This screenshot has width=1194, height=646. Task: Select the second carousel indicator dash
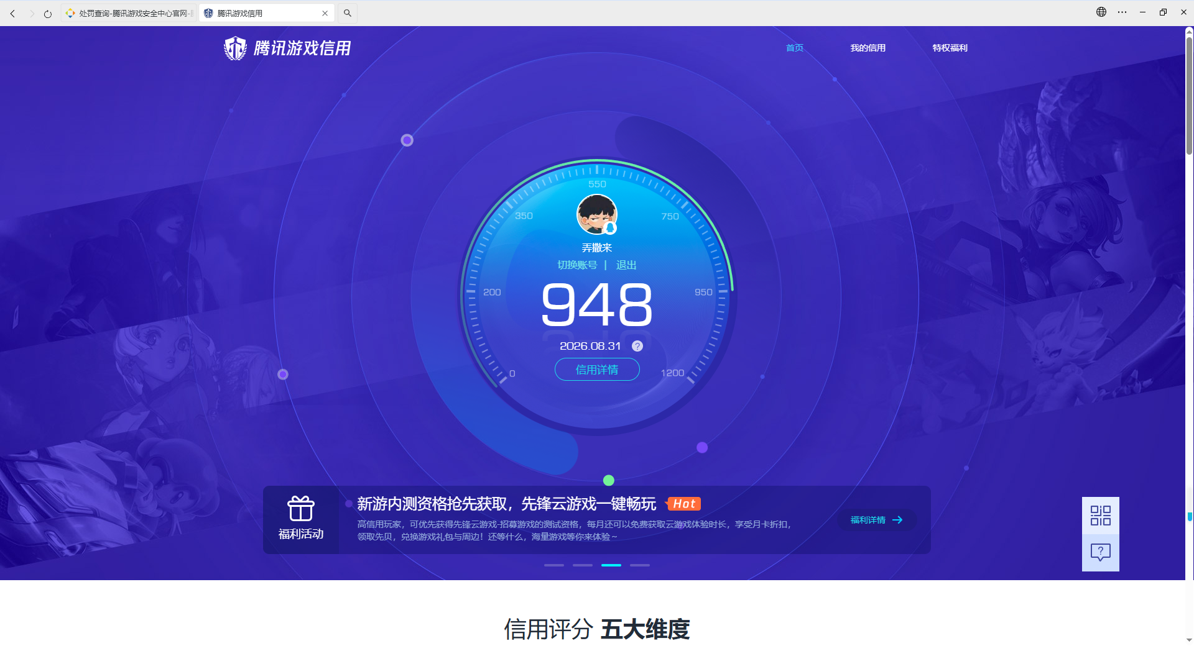583,565
